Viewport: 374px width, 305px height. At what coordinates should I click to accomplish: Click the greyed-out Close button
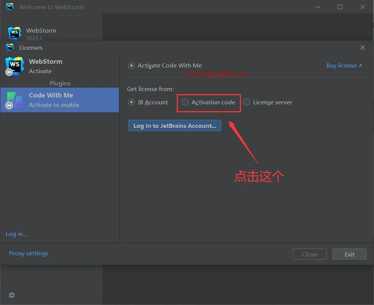309,254
